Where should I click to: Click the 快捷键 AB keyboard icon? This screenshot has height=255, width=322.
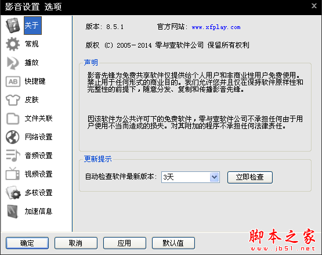click(x=13, y=81)
